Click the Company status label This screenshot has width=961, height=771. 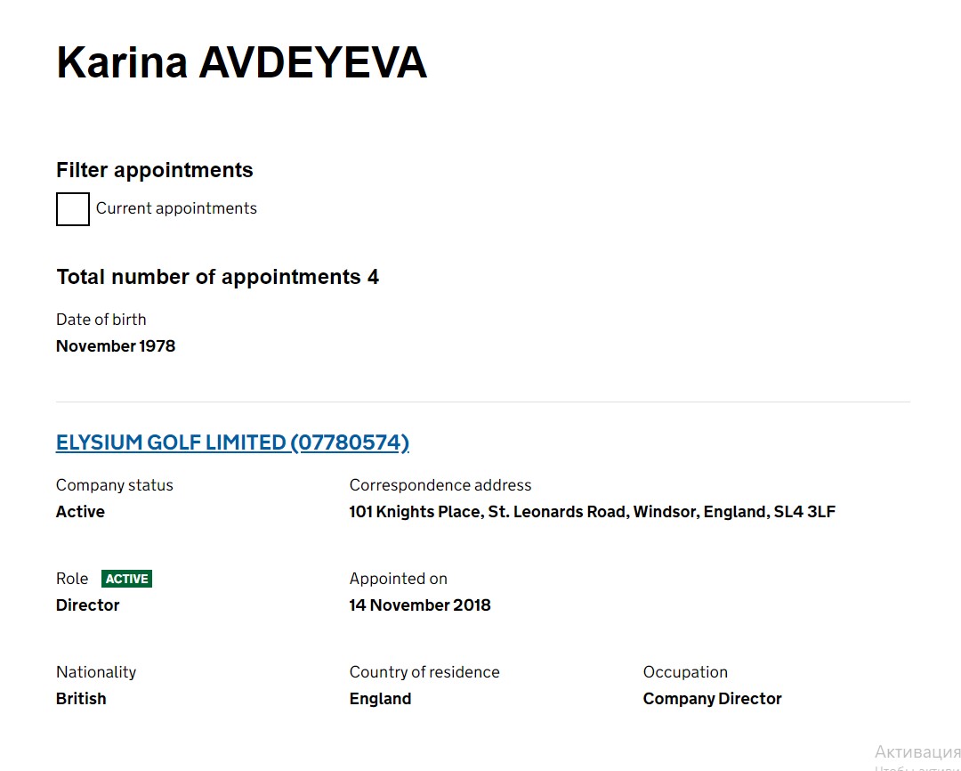pyautogui.click(x=115, y=485)
